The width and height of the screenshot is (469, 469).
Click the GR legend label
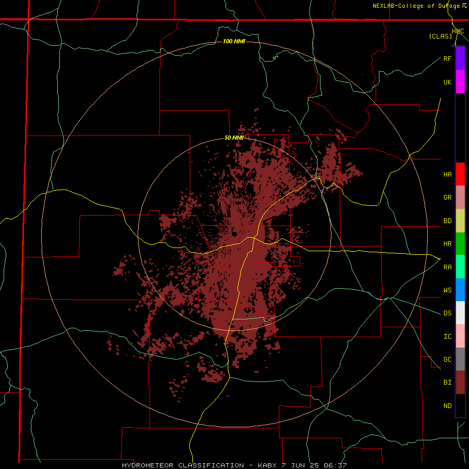[447, 198]
